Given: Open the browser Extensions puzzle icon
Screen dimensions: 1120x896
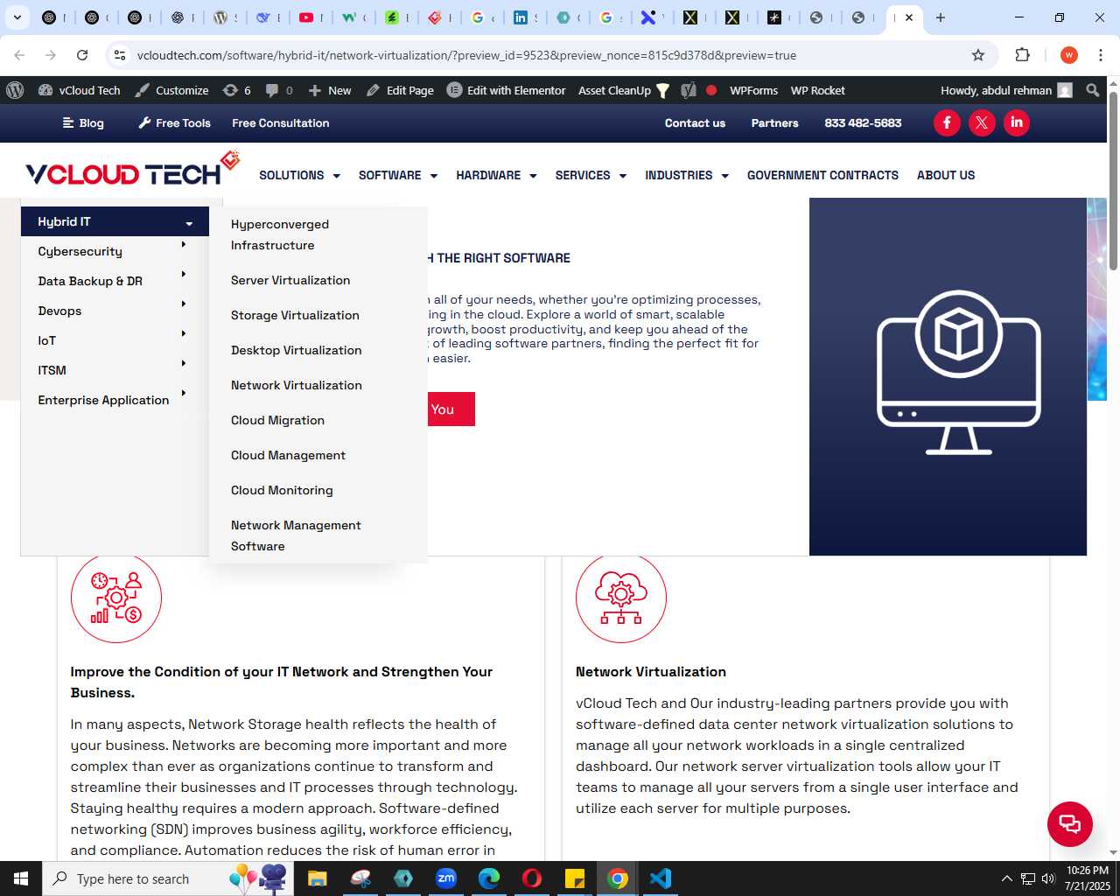Looking at the screenshot, I should tap(1022, 55).
